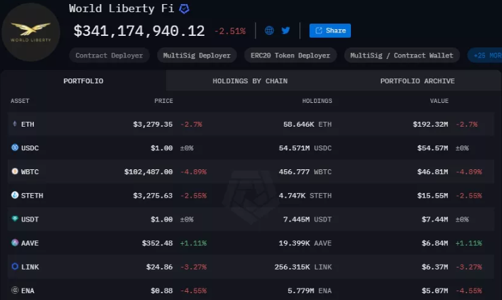
Task: Sort by the ASSET column header
Action: pos(20,101)
